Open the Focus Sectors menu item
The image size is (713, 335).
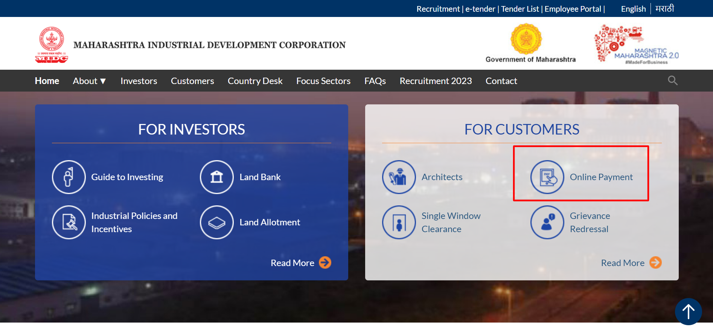coord(323,81)
